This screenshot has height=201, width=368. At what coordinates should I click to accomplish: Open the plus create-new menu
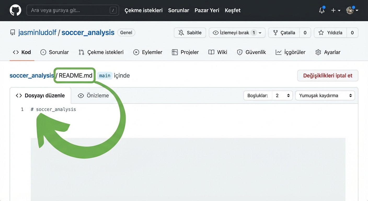336,10
